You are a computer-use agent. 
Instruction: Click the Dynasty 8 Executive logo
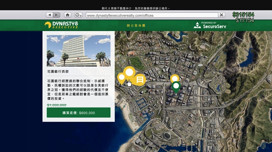pyautogui.click(x=61, y=25)
